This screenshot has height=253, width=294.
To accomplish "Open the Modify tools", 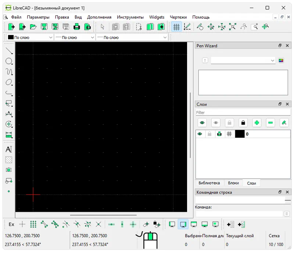I will point(9,124).
